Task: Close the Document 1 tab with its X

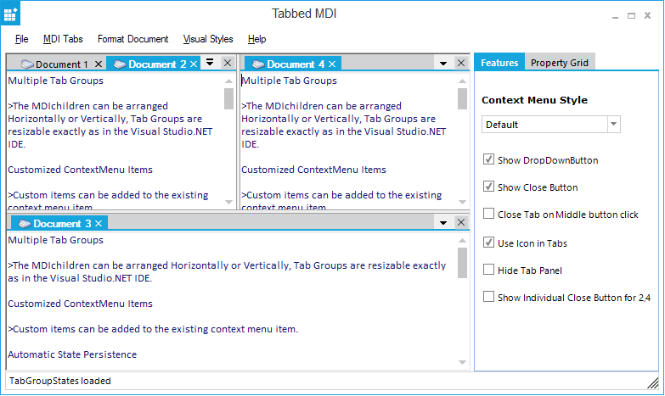Action: click(x=99, y=64)
